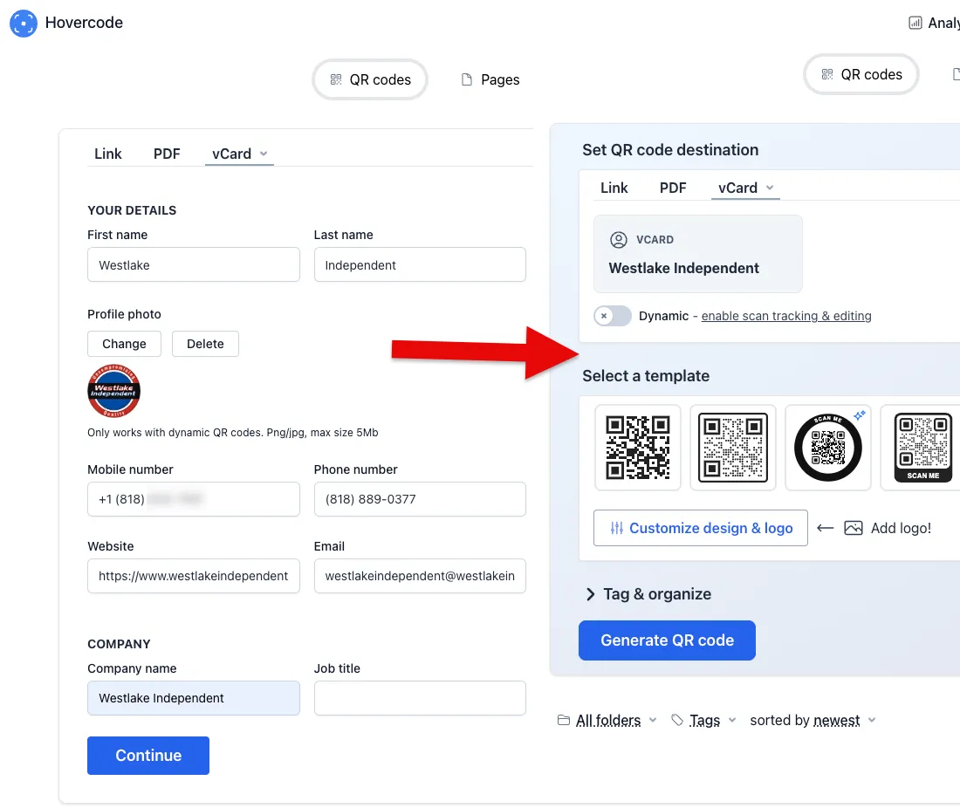This screenshot has width=960, height=808.
Task: Click Customize design & logo button
Action: click(701, 528)
